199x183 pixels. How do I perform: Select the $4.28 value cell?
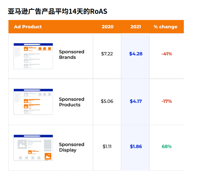click(136, 54)
